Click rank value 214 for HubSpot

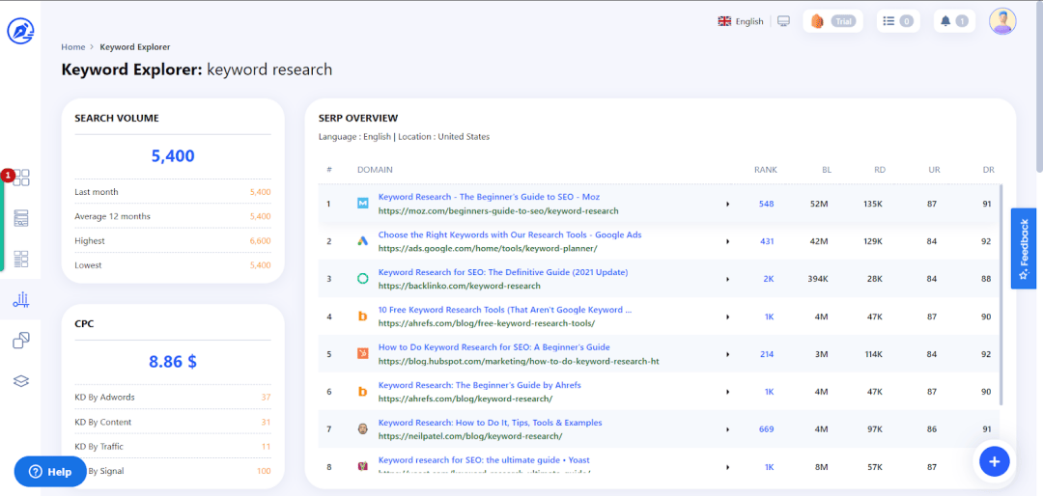(767, 354)
